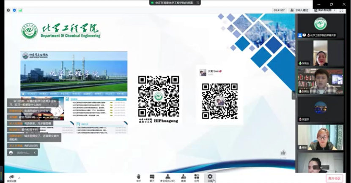
Task: Click the microphone icon on second participant tile
Action: pyautogui.click(x=300, y=63)
